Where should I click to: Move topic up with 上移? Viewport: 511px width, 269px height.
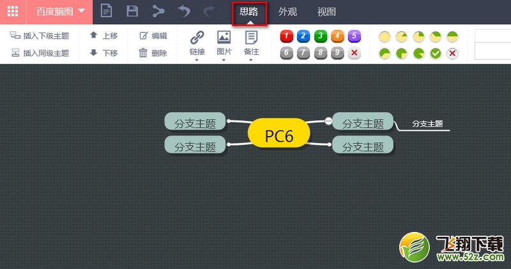103,36
